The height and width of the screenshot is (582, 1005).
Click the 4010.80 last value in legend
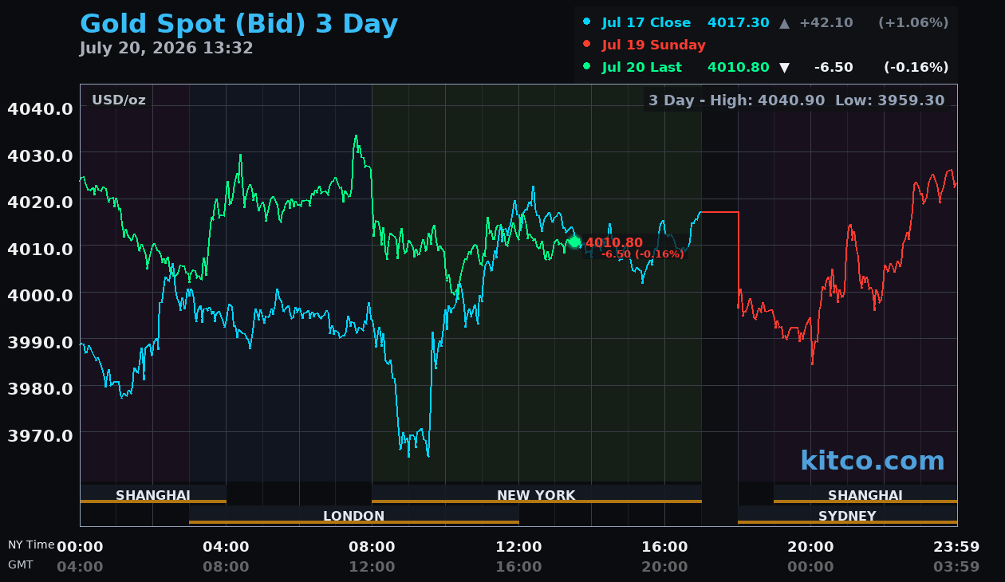(739, 67)
